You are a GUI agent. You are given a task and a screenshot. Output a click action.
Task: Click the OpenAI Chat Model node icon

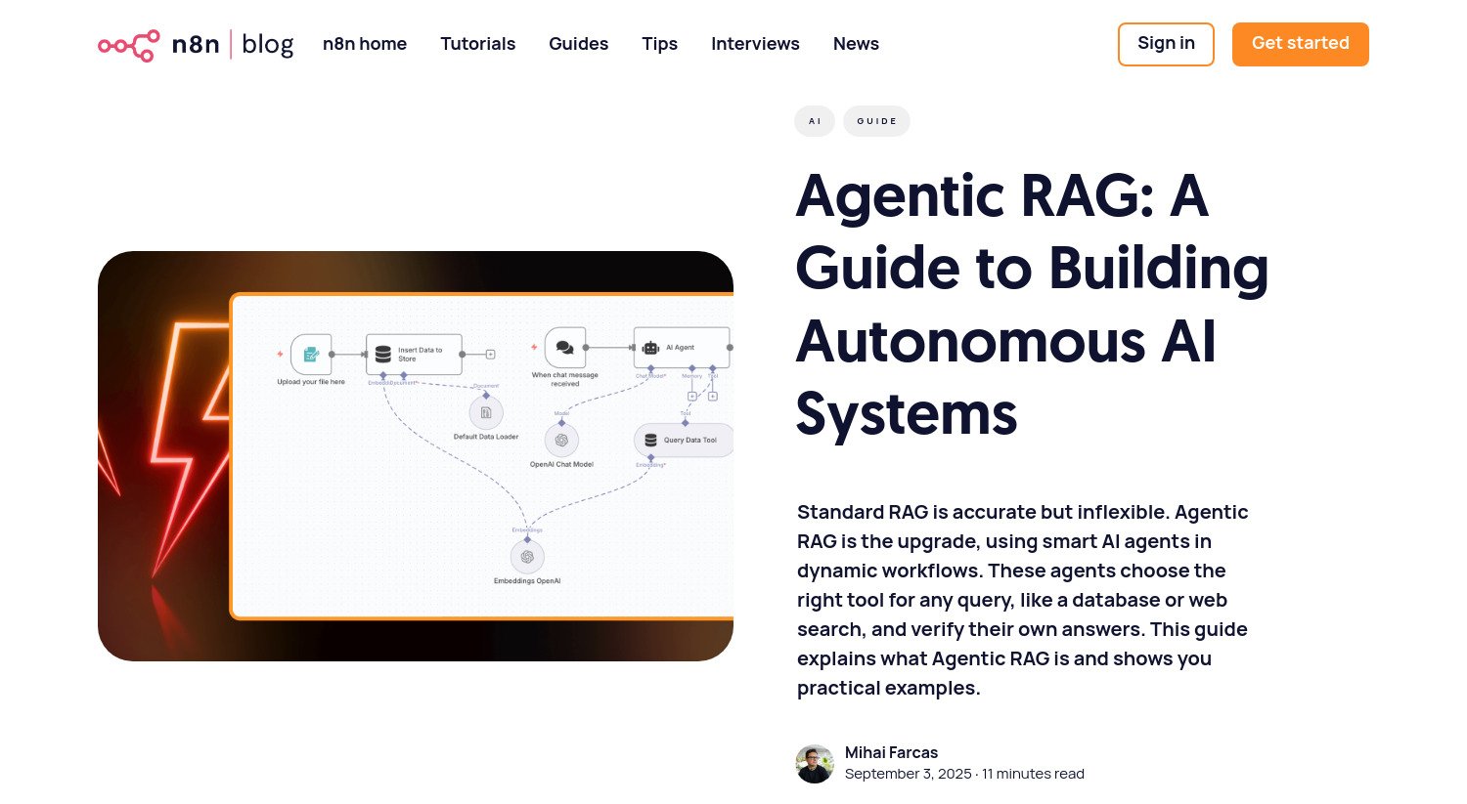point(561,441)
